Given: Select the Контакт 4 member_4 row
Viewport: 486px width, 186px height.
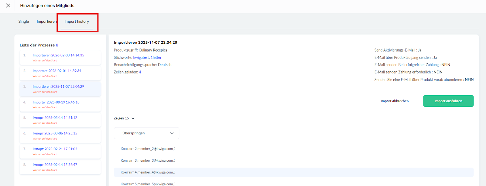Looking at the screenshot, I should [148, 172].
